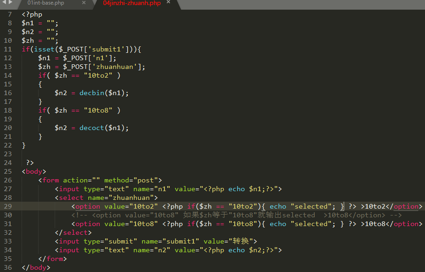This screenshot has width=425, height=272.
Task: Click echo $n2 on line 34
Action: [244, 250]
